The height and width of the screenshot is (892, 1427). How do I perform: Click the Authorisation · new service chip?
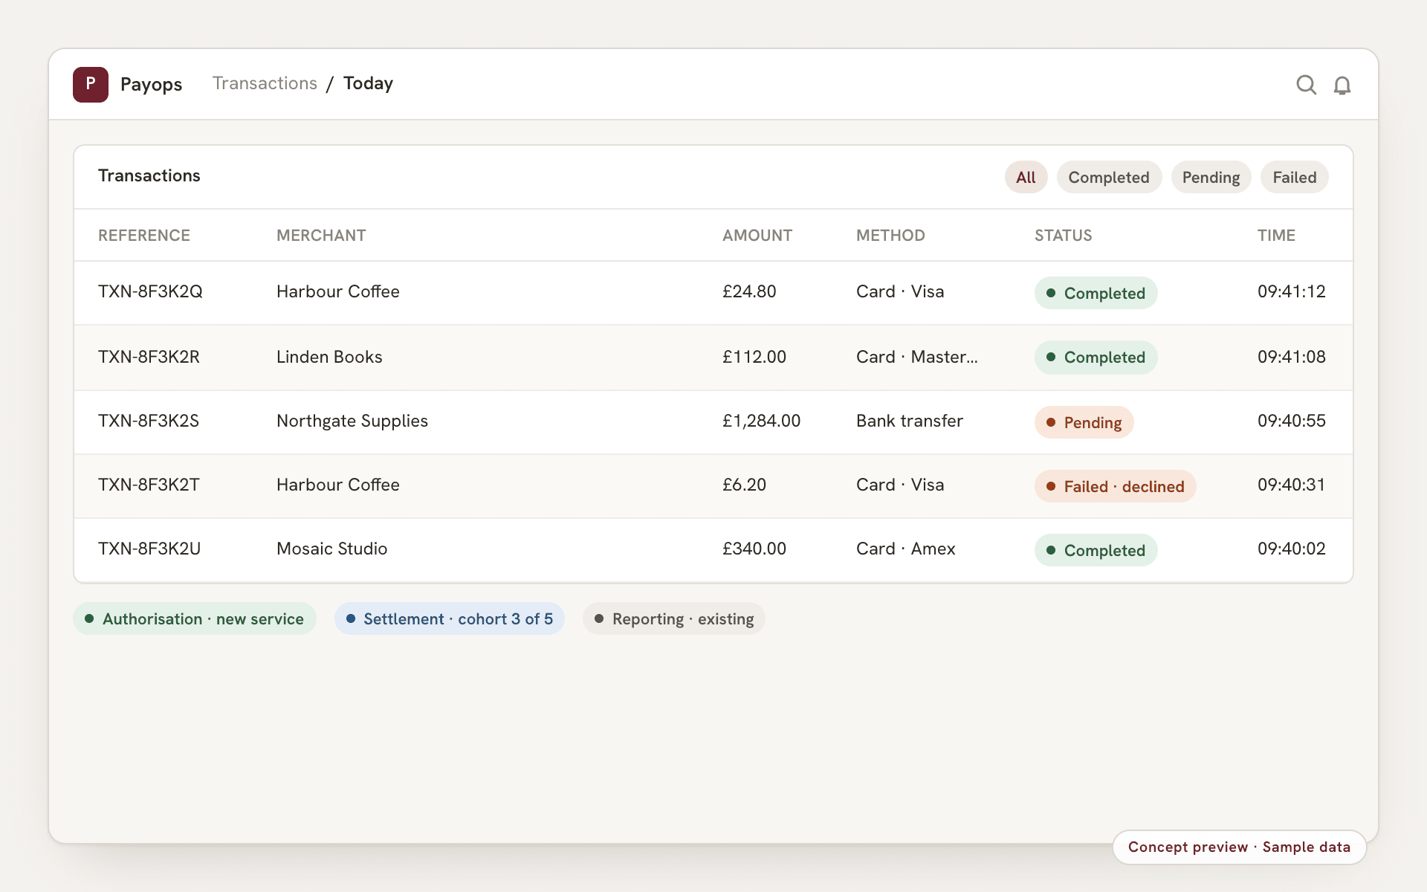point(195,618)
